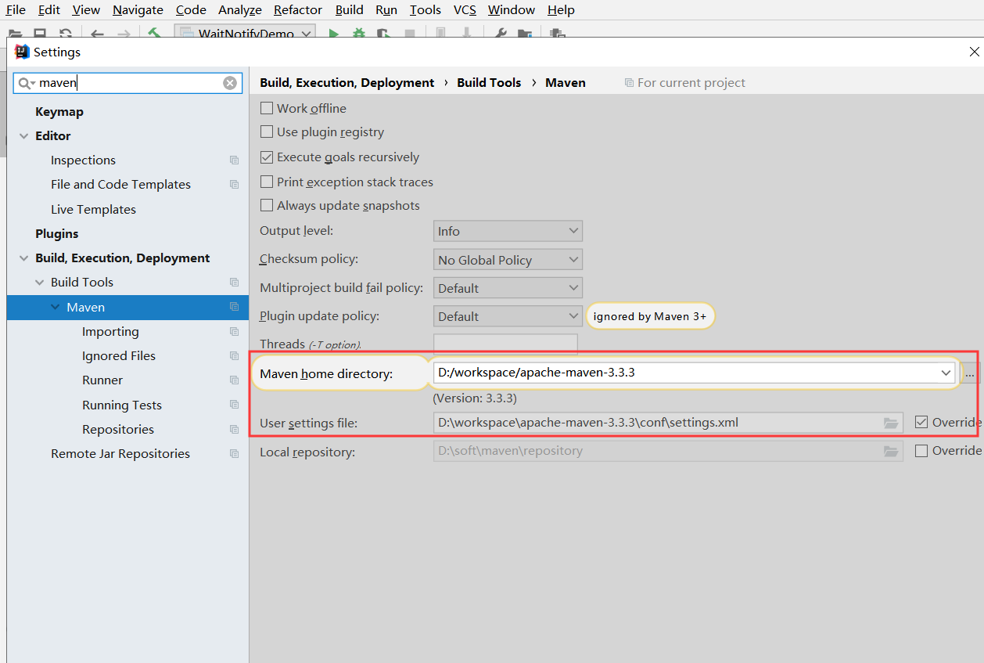The height and width of the screenshot is (663, 984).
Task: Click project-level icon beside Runner
Action: point(234,380)
